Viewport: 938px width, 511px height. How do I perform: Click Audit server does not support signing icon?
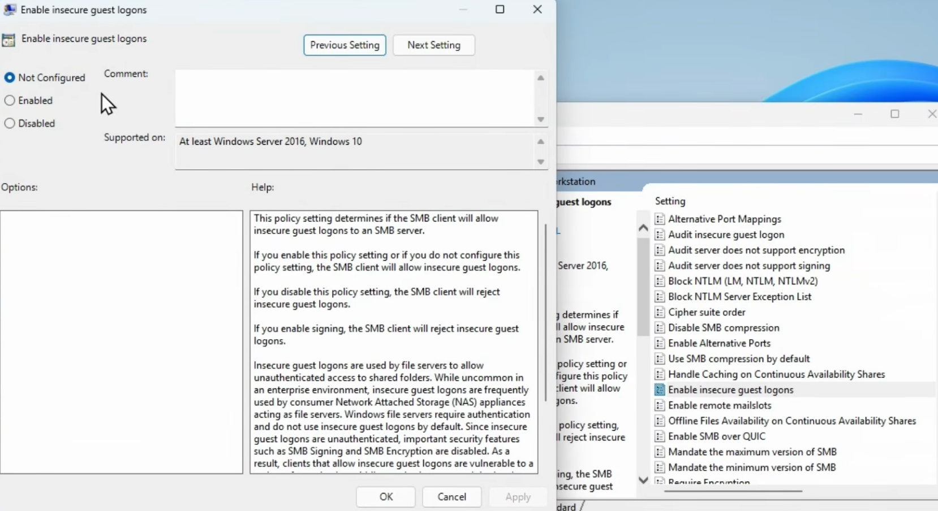click(660, 266)
